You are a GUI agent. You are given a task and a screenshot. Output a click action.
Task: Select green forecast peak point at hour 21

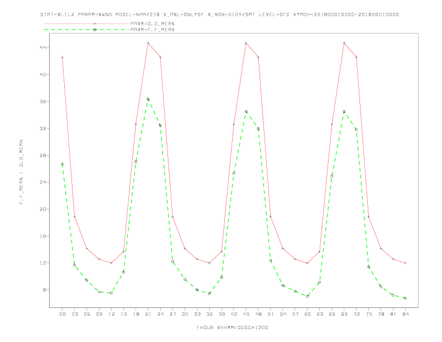pyautogui.click(x=148, y=99)
